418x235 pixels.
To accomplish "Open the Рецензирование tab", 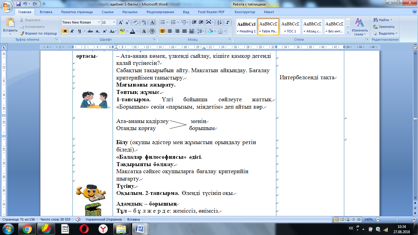I will click(x=160, y=12).
